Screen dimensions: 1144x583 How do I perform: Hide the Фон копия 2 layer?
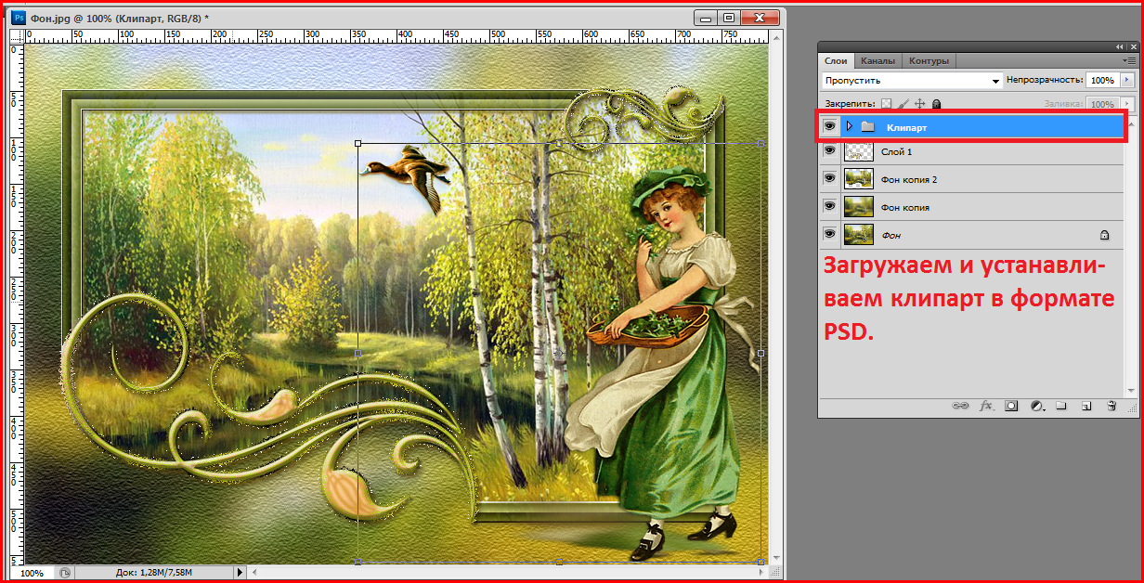click(x=829, y=178)
